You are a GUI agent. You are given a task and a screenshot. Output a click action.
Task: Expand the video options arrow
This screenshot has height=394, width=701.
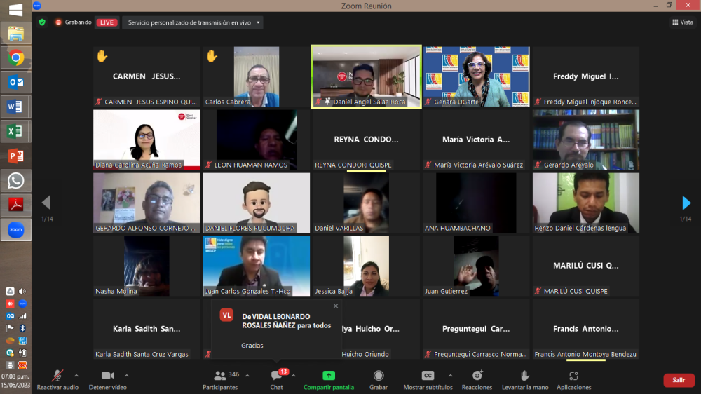tap(126, 375)
